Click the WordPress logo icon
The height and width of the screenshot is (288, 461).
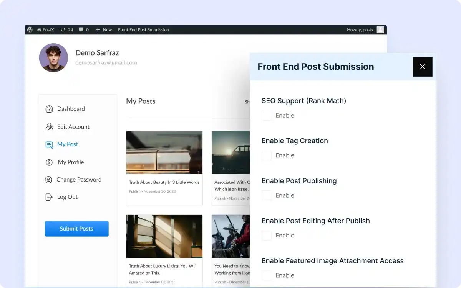(30, 29)
